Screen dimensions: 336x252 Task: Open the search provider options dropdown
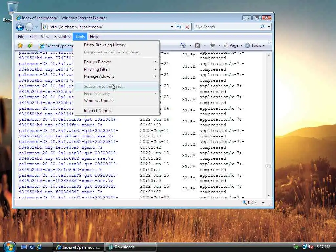click(x=269, y=27)
